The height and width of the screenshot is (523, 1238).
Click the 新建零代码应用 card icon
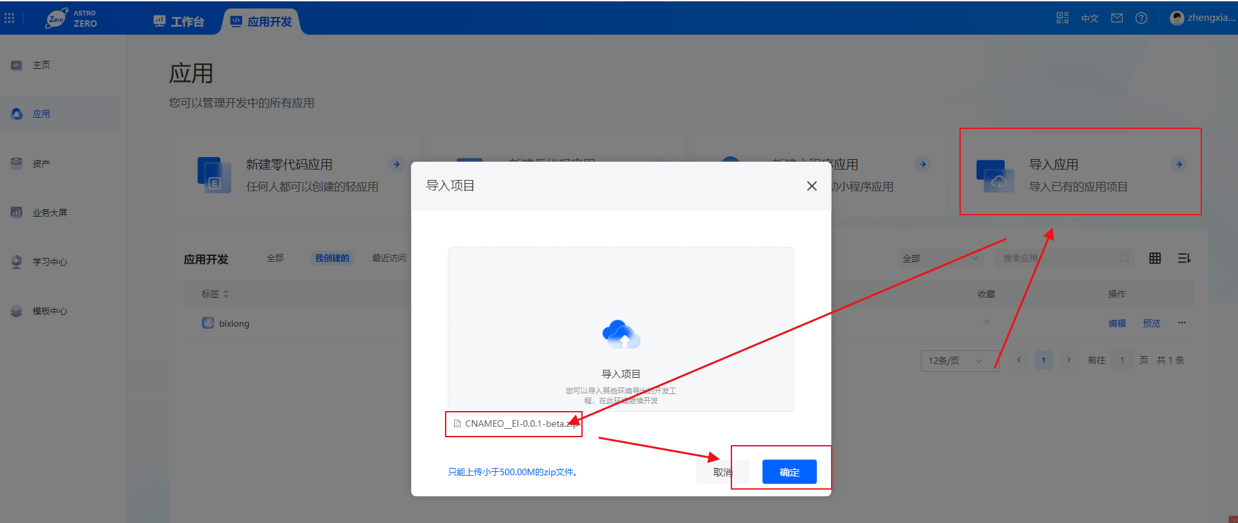(214, 175)
